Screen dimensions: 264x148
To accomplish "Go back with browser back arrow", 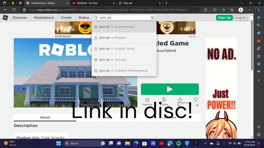I will coord(5,10).
